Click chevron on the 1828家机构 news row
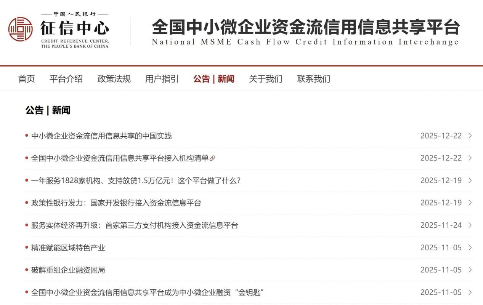The width and height of the screenshot is (483, 305). point(470,180)
